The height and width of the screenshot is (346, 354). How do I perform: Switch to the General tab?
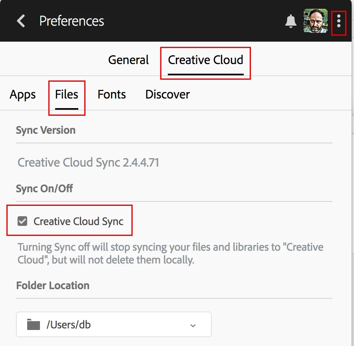click(128, 60)
